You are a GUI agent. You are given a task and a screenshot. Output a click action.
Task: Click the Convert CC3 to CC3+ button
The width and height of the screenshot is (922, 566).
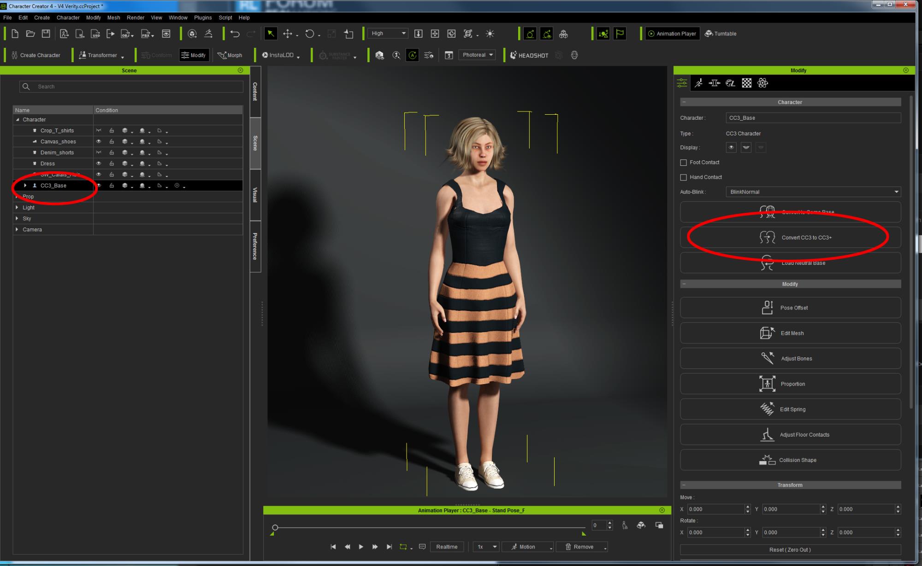(790, 237)
